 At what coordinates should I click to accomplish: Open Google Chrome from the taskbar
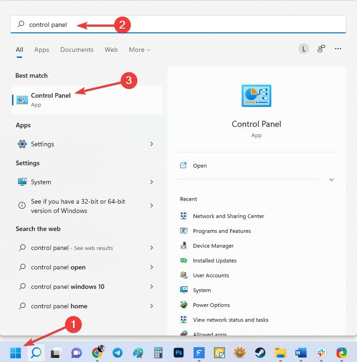click(x=98, y=353)
